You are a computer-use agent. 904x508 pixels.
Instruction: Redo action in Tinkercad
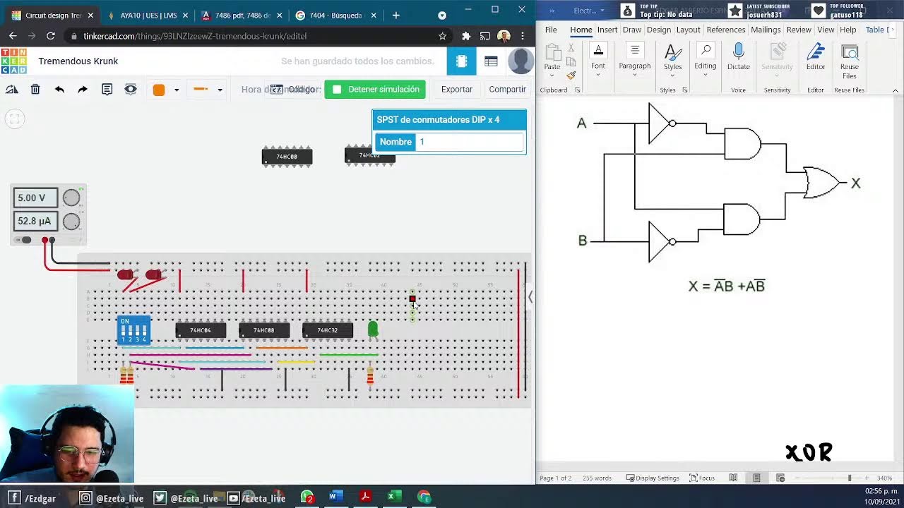[83, 90]
